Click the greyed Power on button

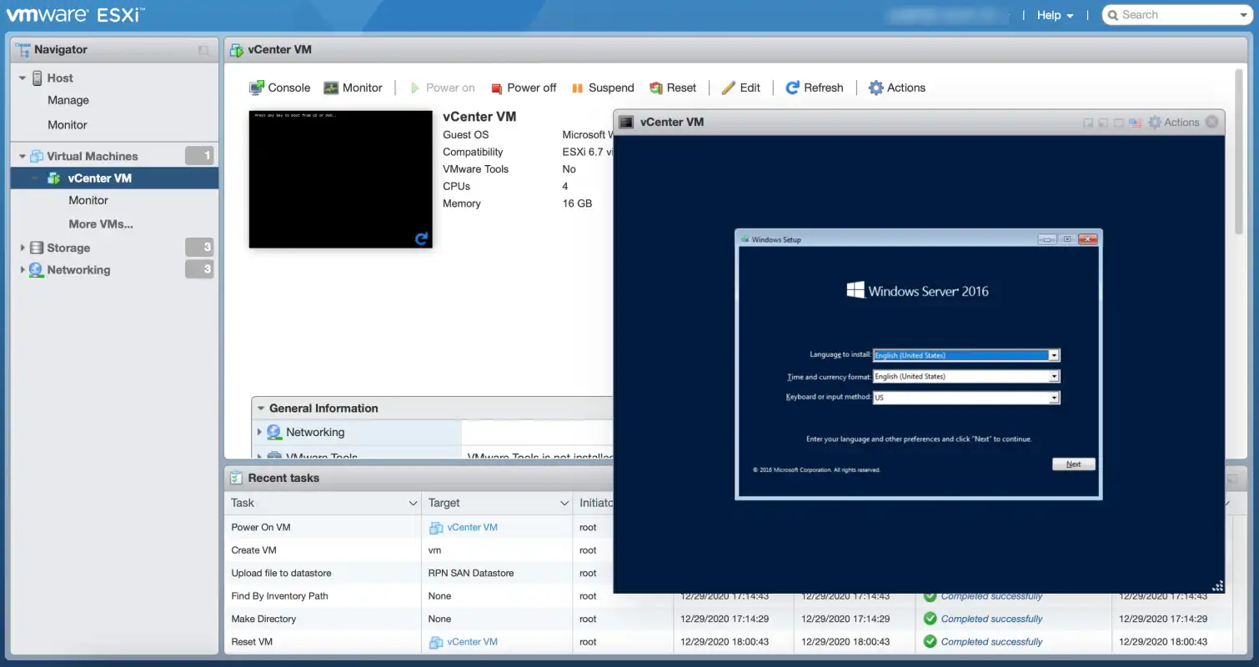point(442,88)
